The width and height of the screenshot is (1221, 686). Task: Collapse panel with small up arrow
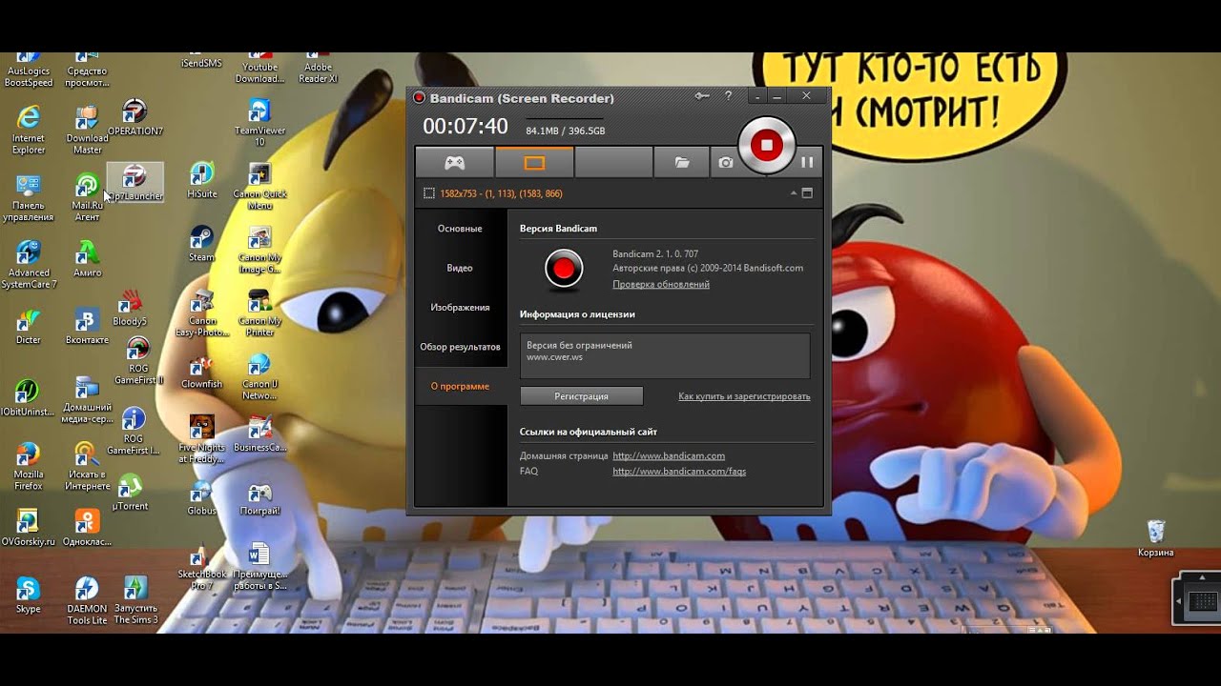793,192
